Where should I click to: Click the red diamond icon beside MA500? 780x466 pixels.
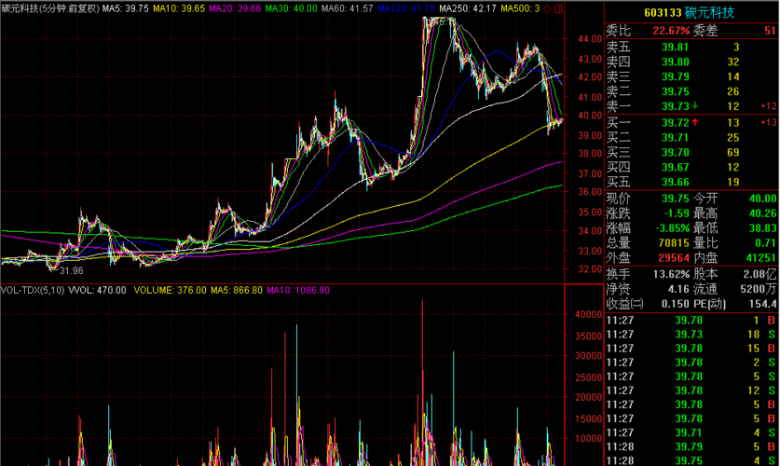point(547,7)
